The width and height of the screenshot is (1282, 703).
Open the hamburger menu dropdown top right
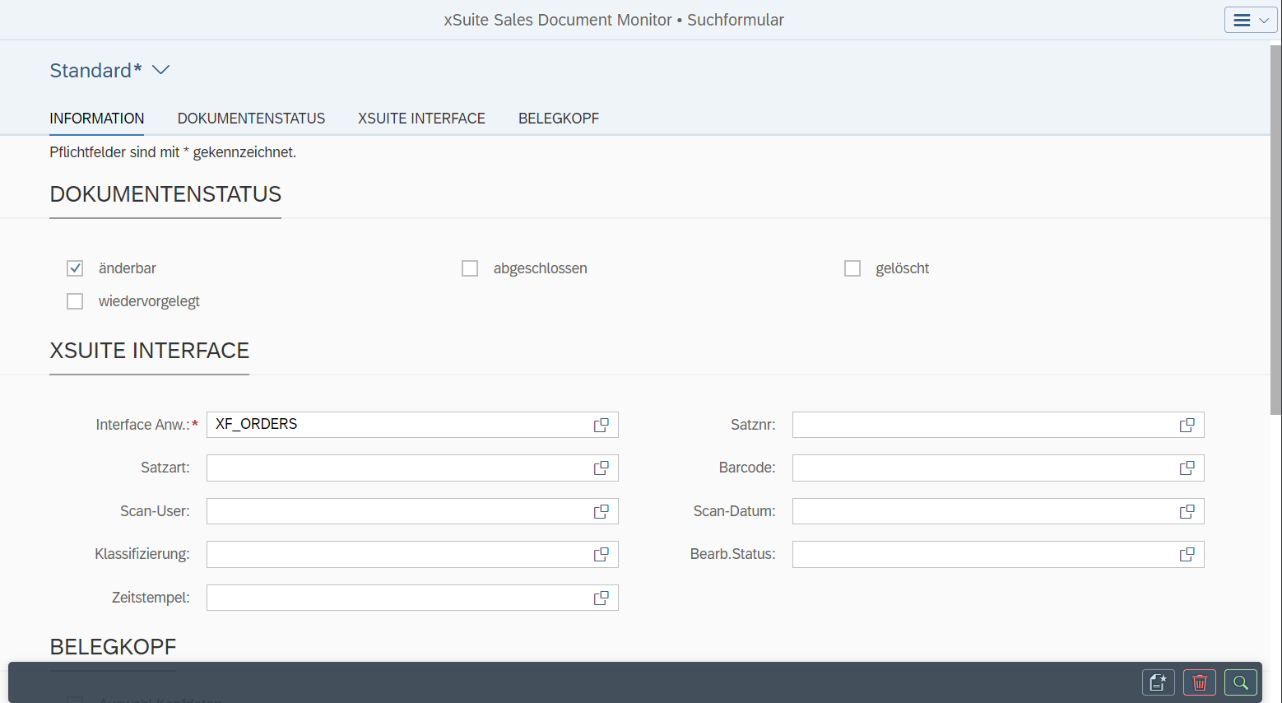point(1250,19)
